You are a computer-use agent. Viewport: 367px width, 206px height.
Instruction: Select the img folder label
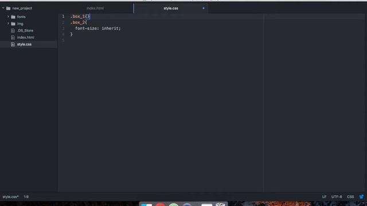[20, 23]
